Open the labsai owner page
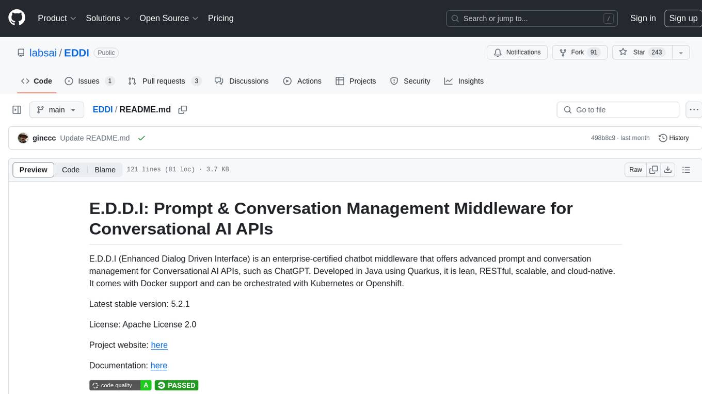 point(43,53)
